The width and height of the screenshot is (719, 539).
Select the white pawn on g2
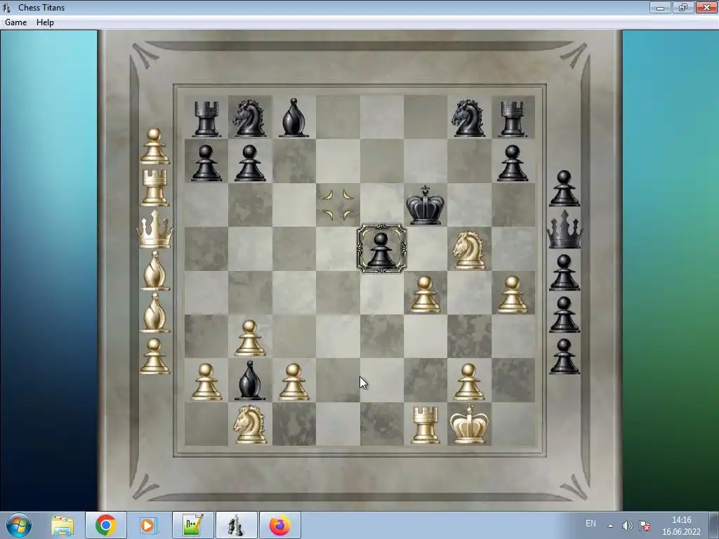click(468, 382)
